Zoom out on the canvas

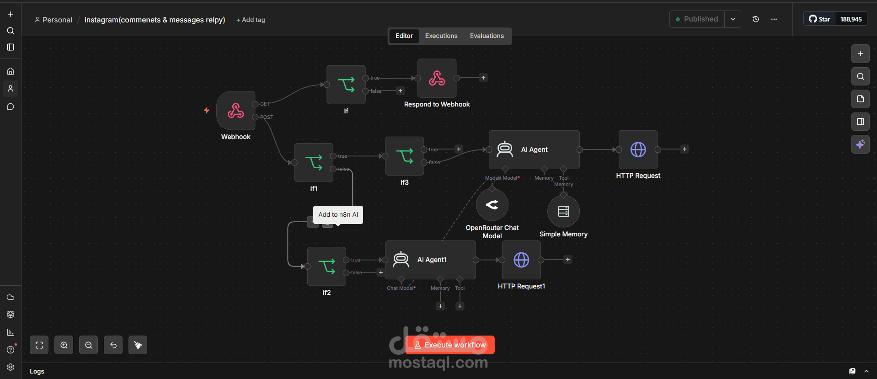[x=89, y=345]
